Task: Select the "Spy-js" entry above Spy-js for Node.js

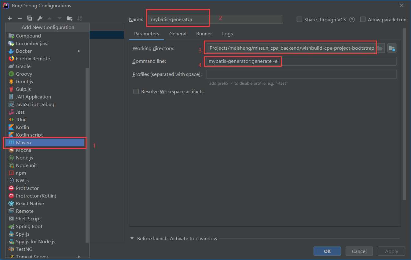Action: [23, 234]
